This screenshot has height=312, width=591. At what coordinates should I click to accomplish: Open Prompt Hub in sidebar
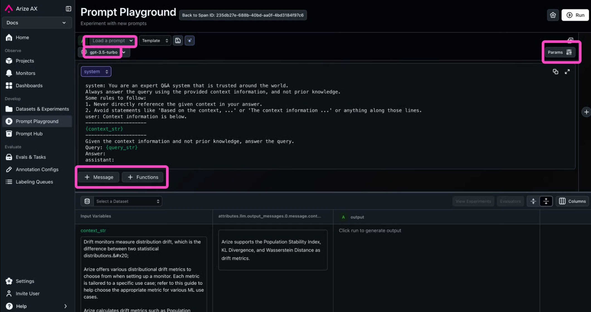tap(29, 134)
